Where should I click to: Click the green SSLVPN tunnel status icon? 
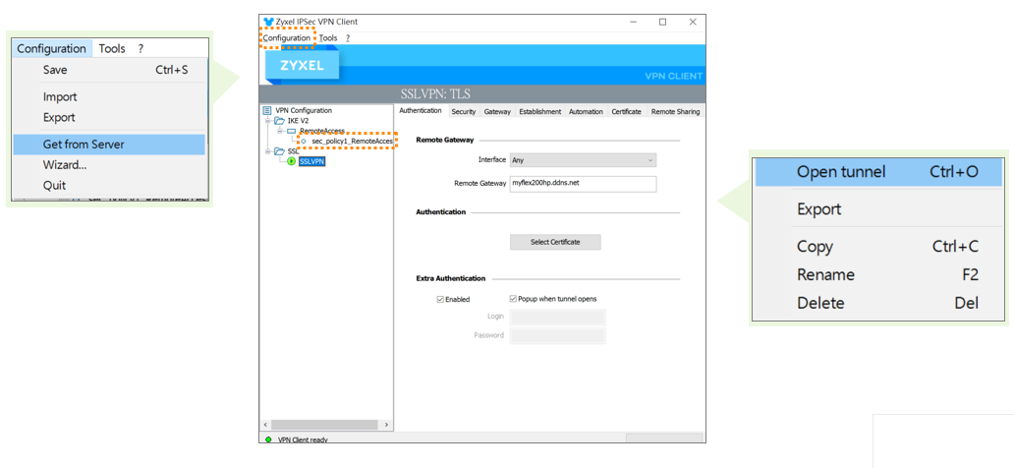coord(292,161)
